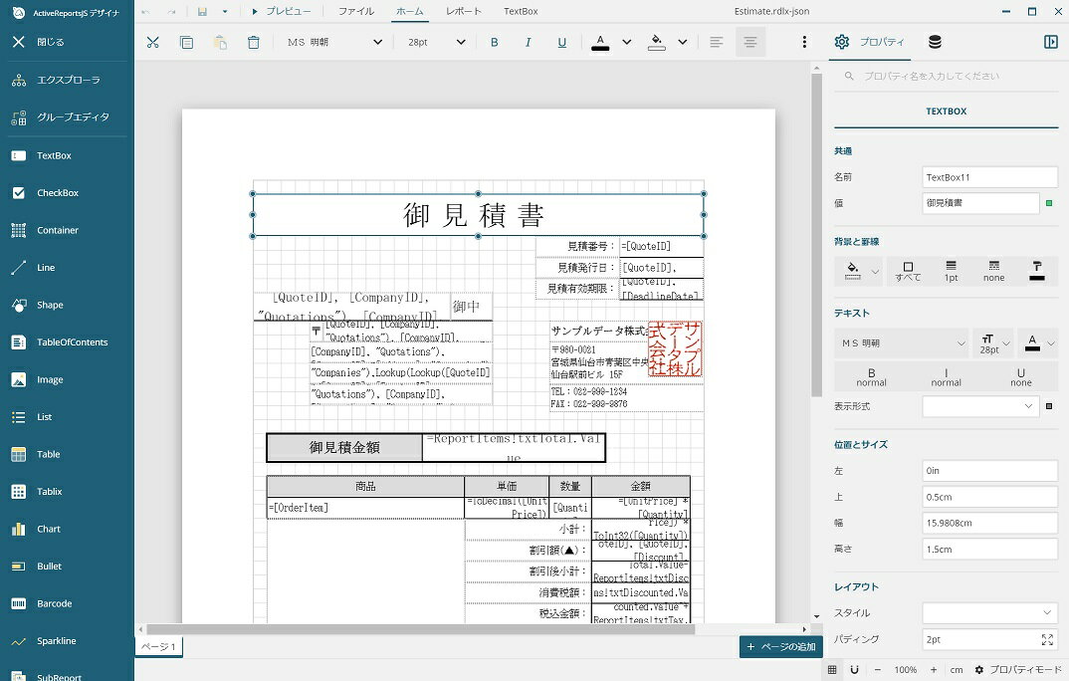Open the スタイル style dropdown
Image resolution: width=1069 pixels, height=681 pixels.
click(x=989, y=613)
